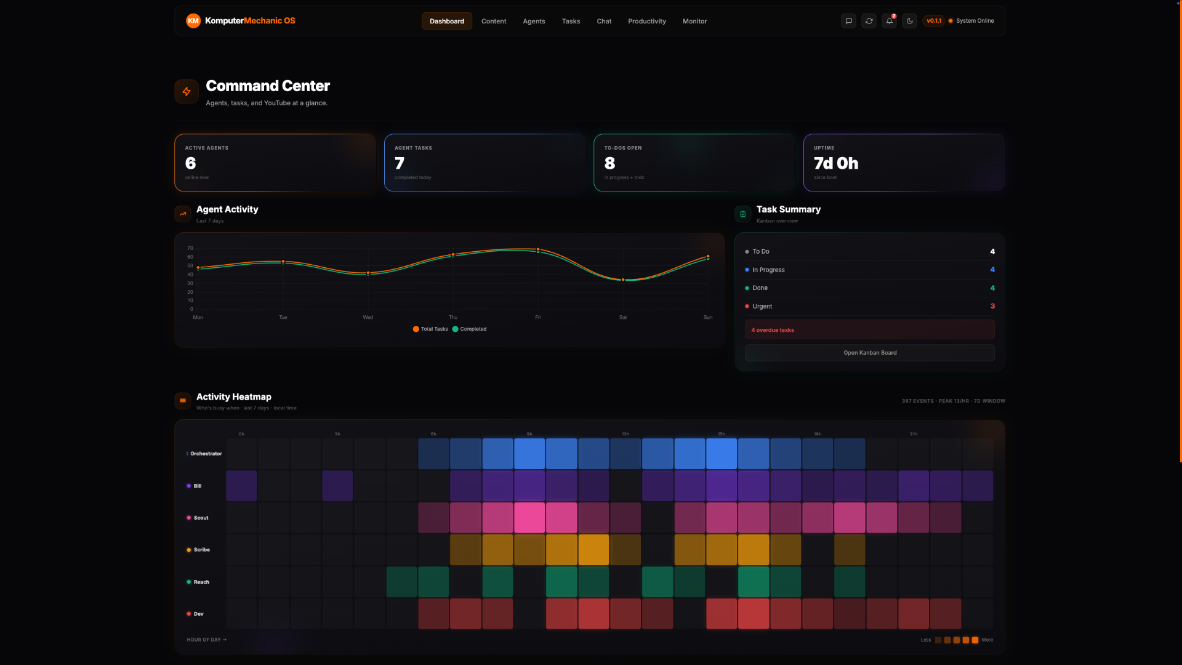The height and width of the screenshot is (665, 1182).
Task: Click the brightest heatmap legend swatch near More
Action: (975, 640)
